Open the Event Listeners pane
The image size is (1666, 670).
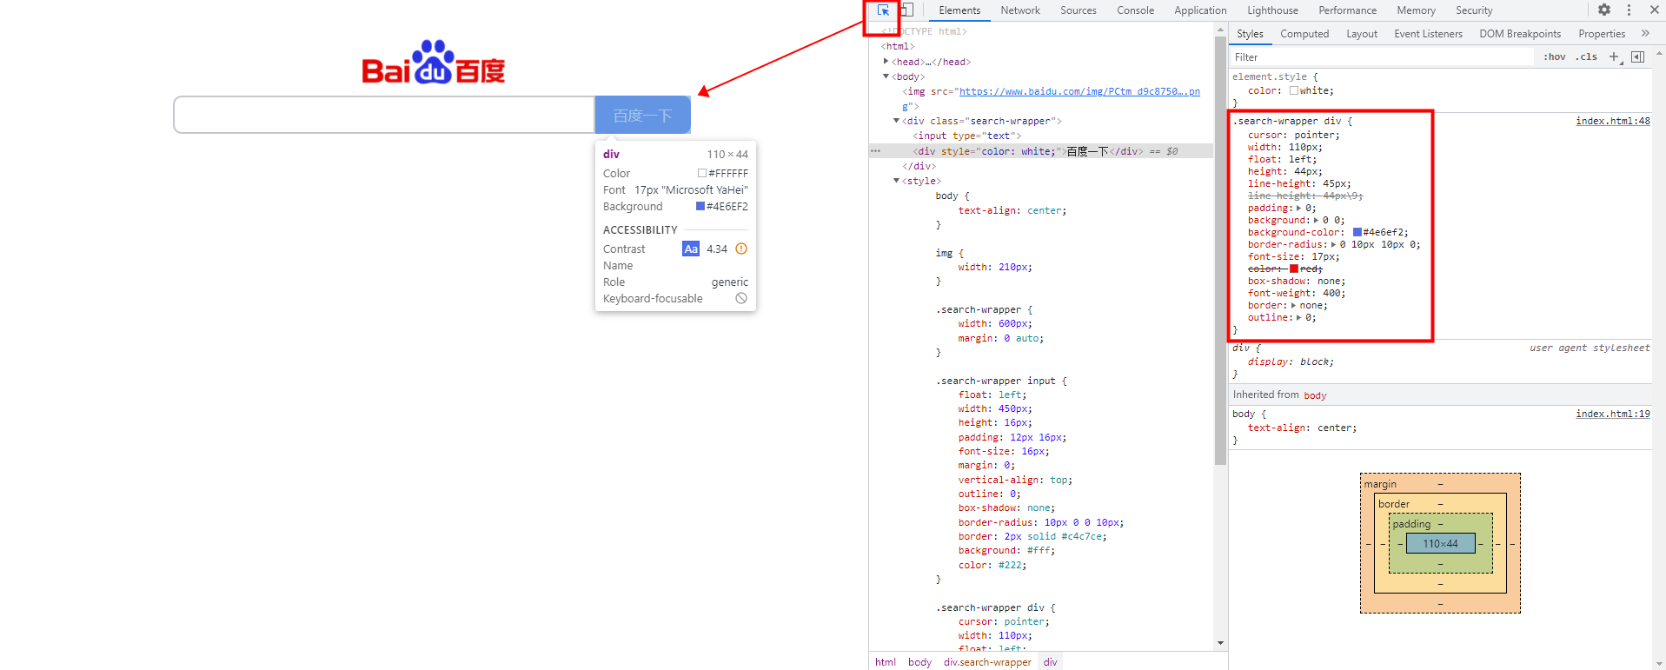(x=1429, y=34)
